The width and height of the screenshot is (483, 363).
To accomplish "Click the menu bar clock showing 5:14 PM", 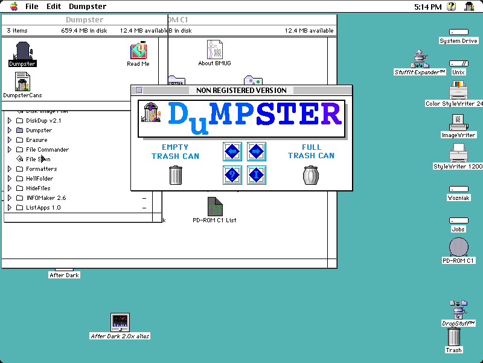I will click(x=428, y=7).
